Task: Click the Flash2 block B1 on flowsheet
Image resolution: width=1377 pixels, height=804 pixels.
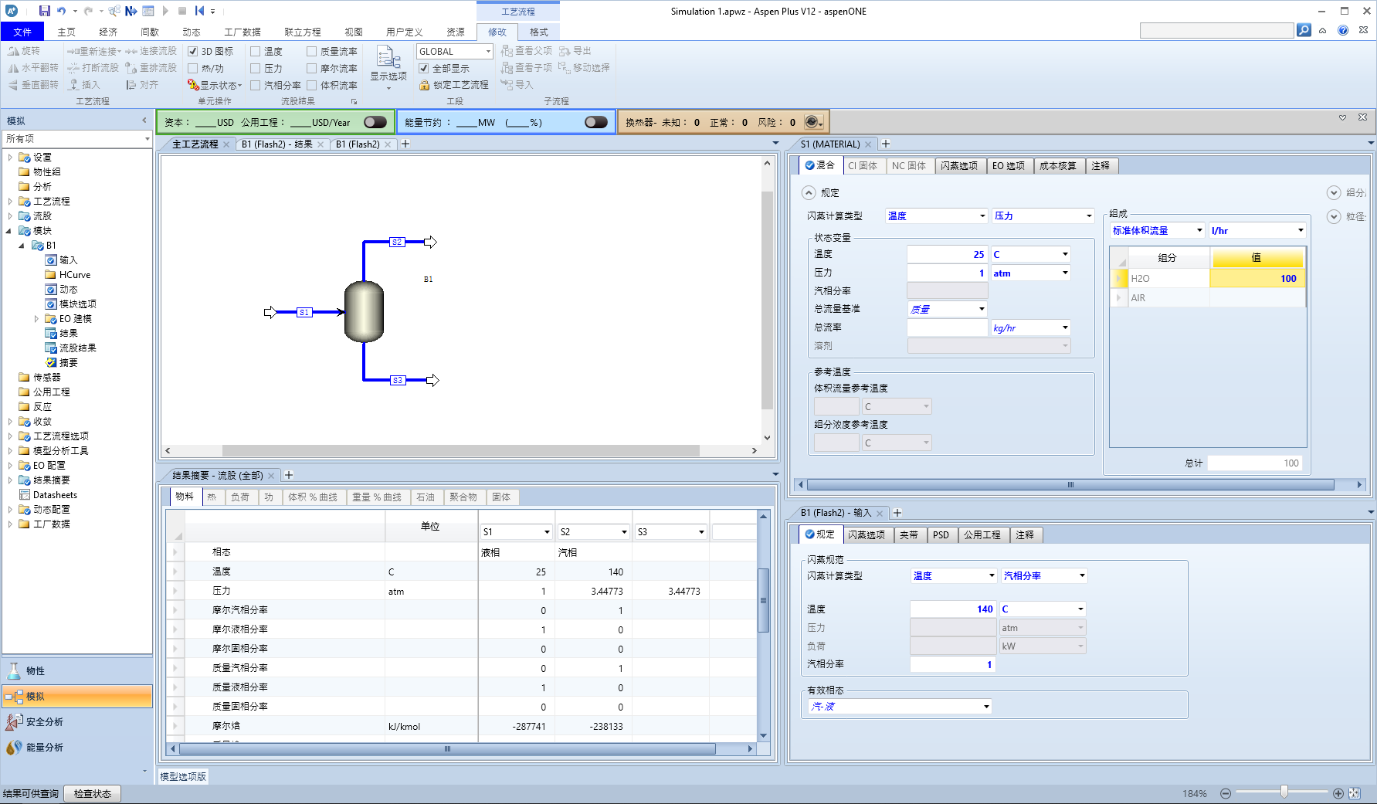Action: pos(364,311)
